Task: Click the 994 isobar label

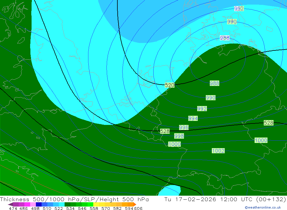Action: (193, 118)
